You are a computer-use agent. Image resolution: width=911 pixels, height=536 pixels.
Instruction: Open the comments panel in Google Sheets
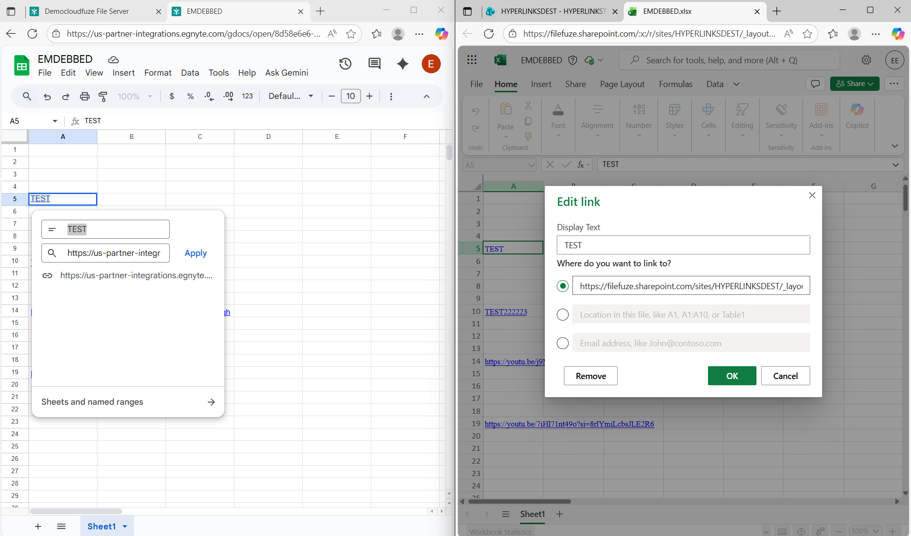374,63
